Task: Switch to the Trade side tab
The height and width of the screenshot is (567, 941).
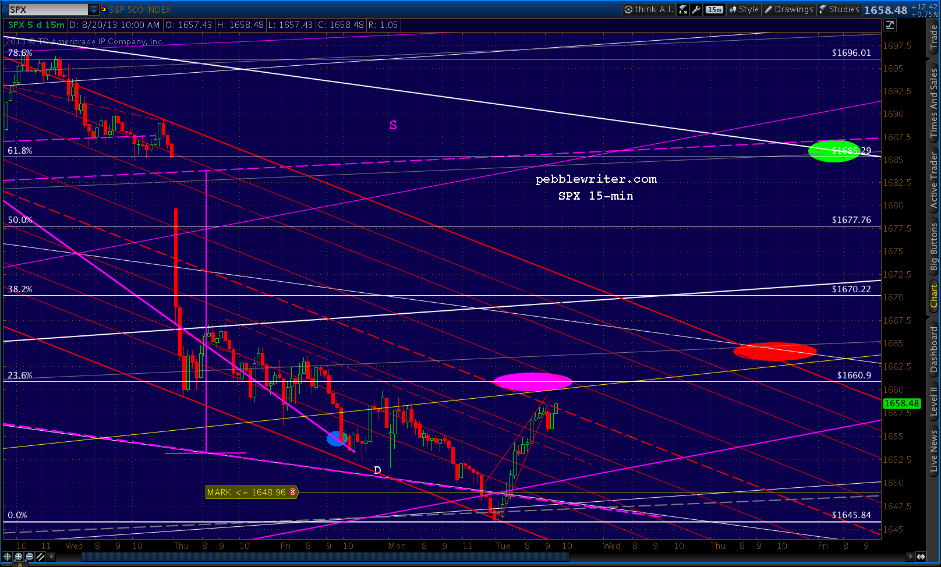Action: (x=934, y=37)
